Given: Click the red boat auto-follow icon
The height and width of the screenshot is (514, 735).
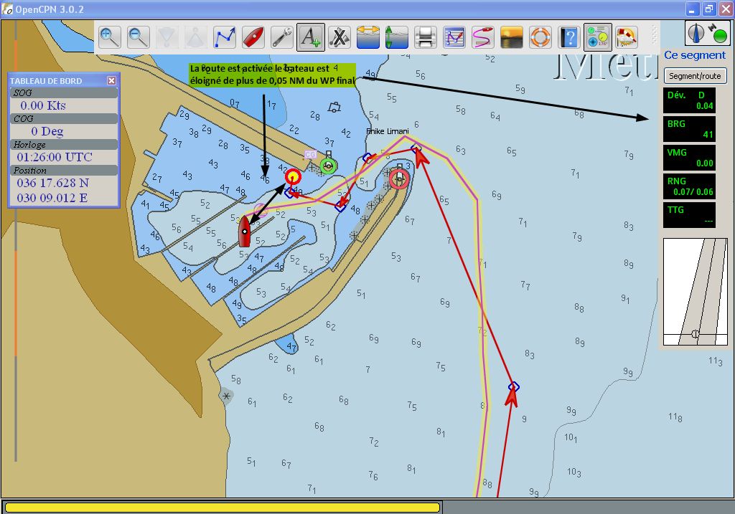Looking at the screenshot, I should (x=253, y=37).
